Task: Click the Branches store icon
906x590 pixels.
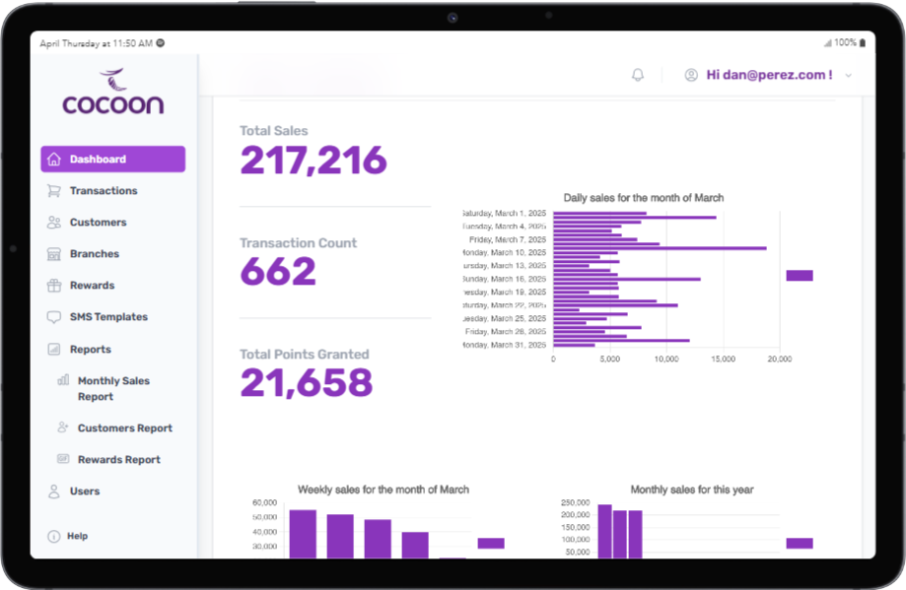Action: [x=54, y=254]
